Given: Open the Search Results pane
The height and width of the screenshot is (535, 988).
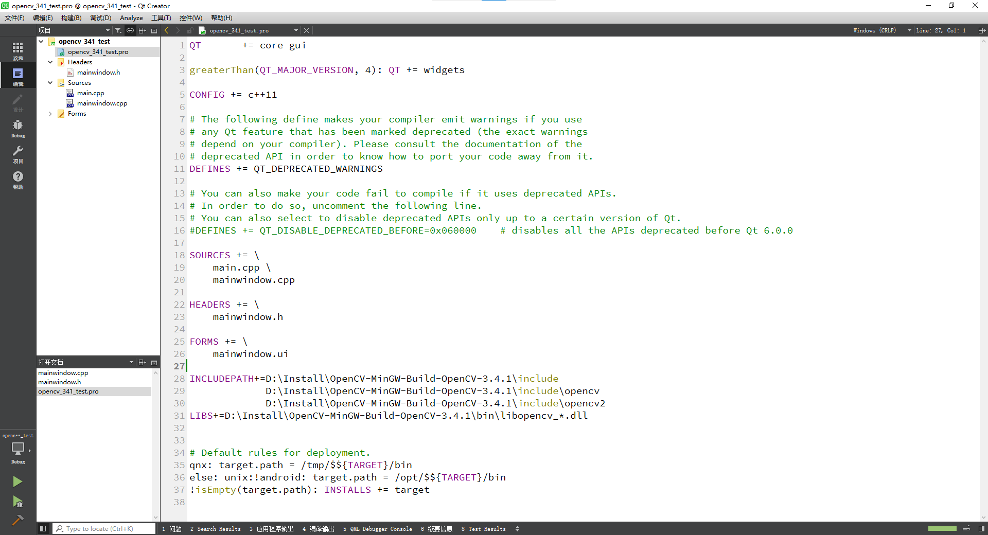Looking at the screenshot, I should [x=216, y=529].
